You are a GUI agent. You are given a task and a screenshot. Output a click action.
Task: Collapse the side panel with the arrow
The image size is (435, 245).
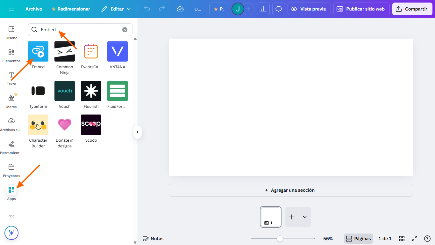tap(138, 132)
